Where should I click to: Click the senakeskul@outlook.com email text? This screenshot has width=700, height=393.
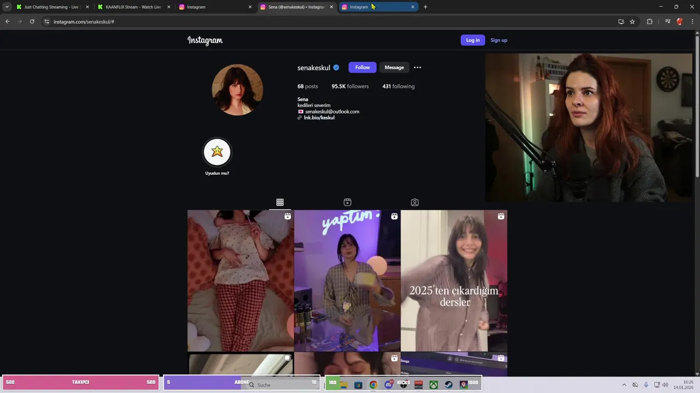click(332, 111)
